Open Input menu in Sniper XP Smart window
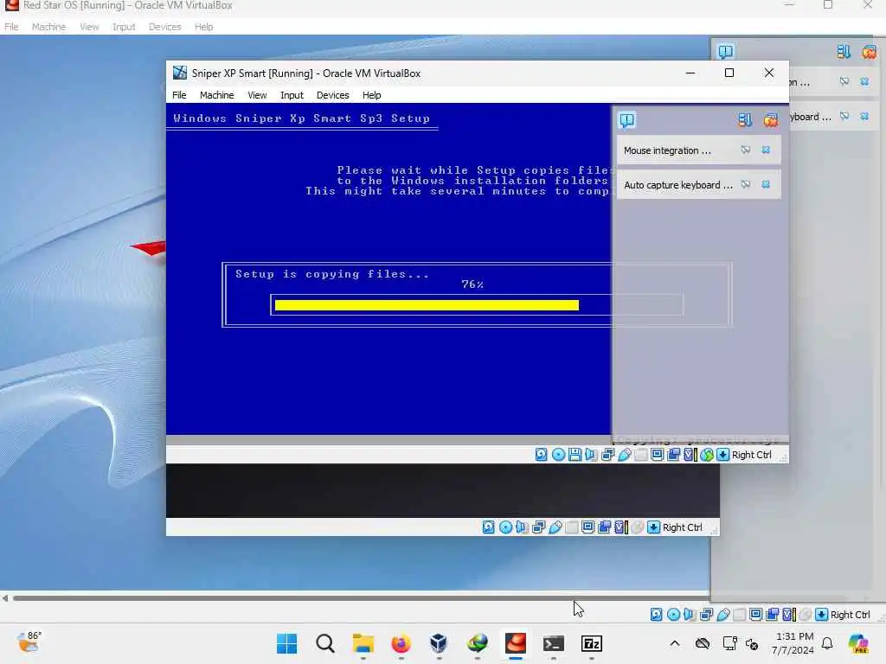Viewport: 886px width, 664px height. coord(292,95)
